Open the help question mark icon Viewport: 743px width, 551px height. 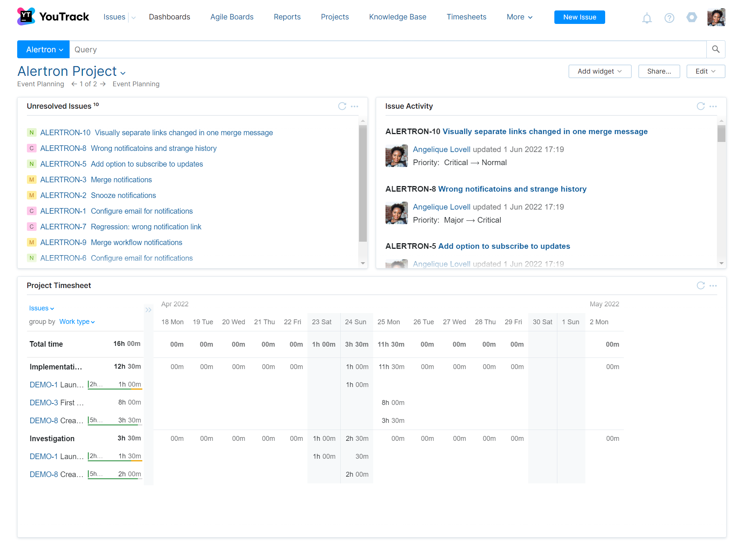point(669,17)
